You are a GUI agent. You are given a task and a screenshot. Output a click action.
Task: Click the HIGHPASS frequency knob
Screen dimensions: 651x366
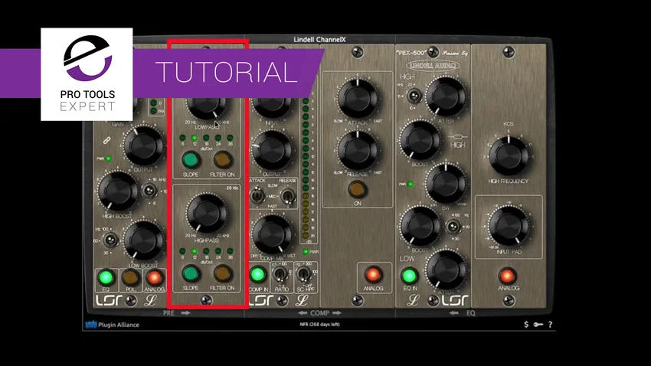coord(206,213)
